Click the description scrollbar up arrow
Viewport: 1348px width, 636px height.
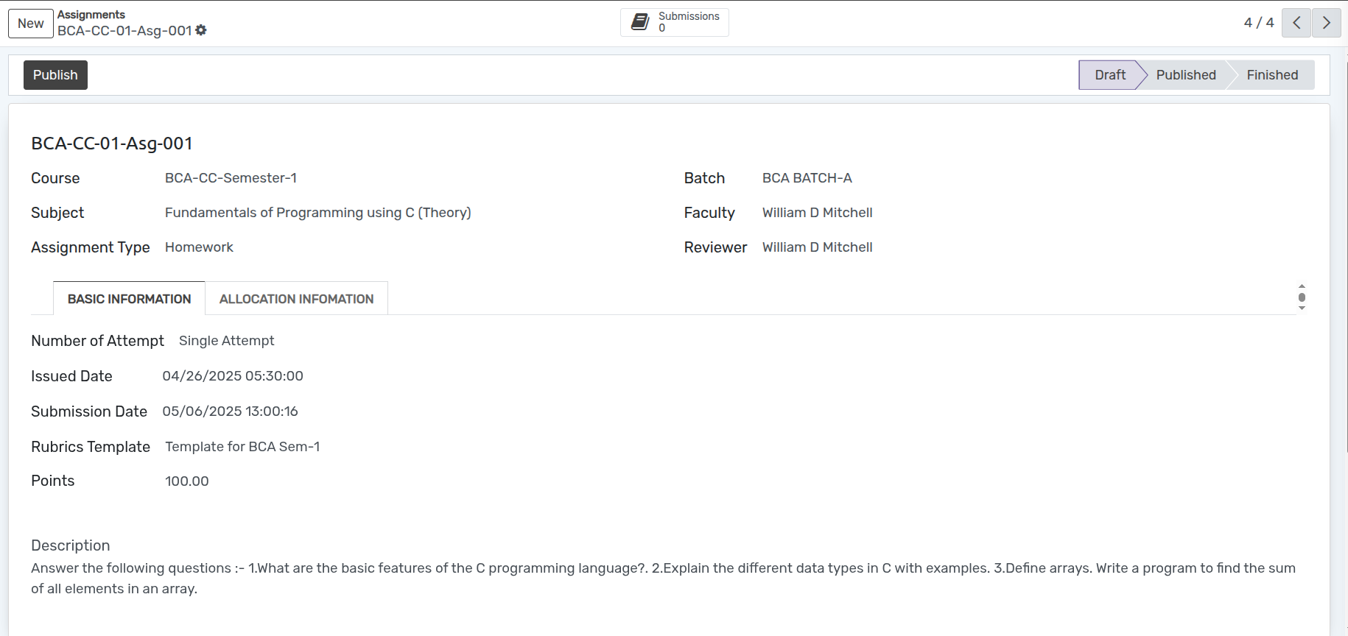click(x=1302, y=286)
